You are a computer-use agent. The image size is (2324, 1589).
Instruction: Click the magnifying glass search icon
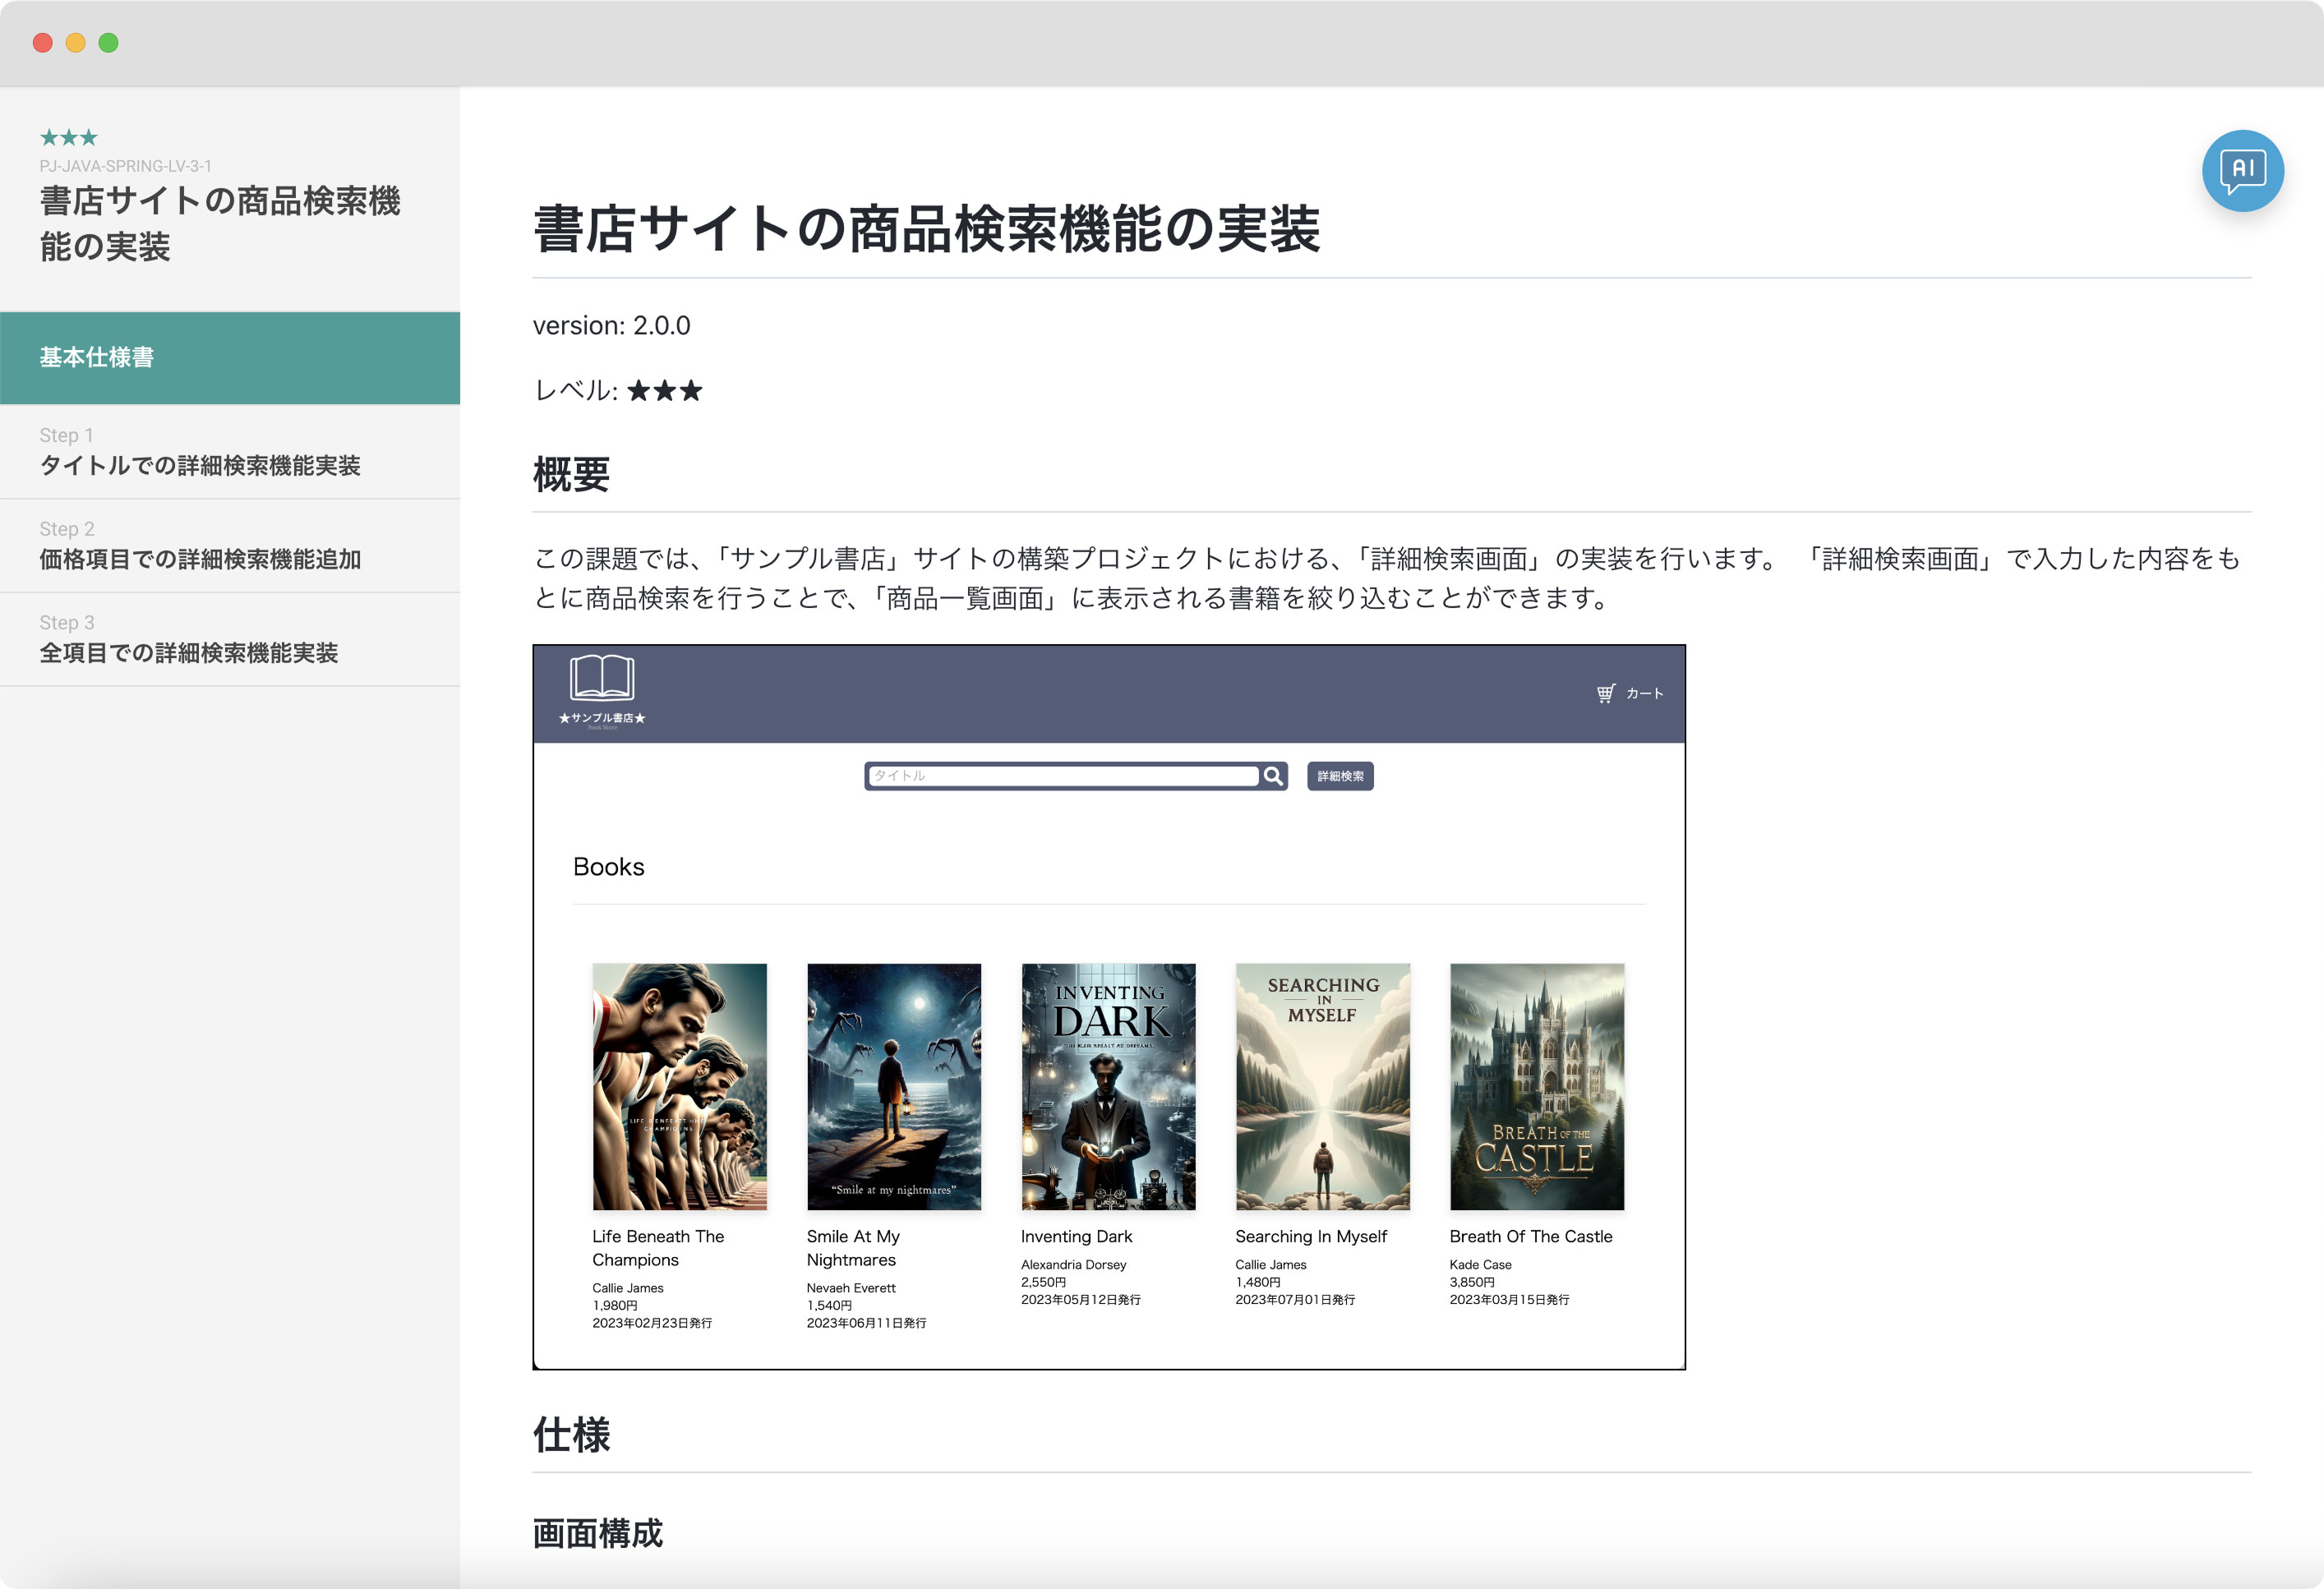coord(1272,776)
